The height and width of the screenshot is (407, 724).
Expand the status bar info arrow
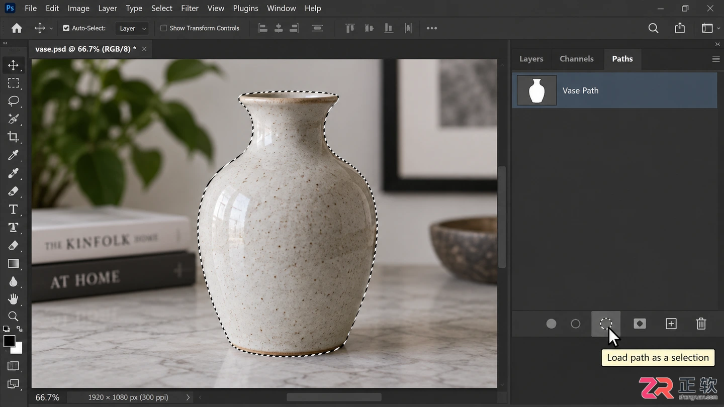click(188, 397)
